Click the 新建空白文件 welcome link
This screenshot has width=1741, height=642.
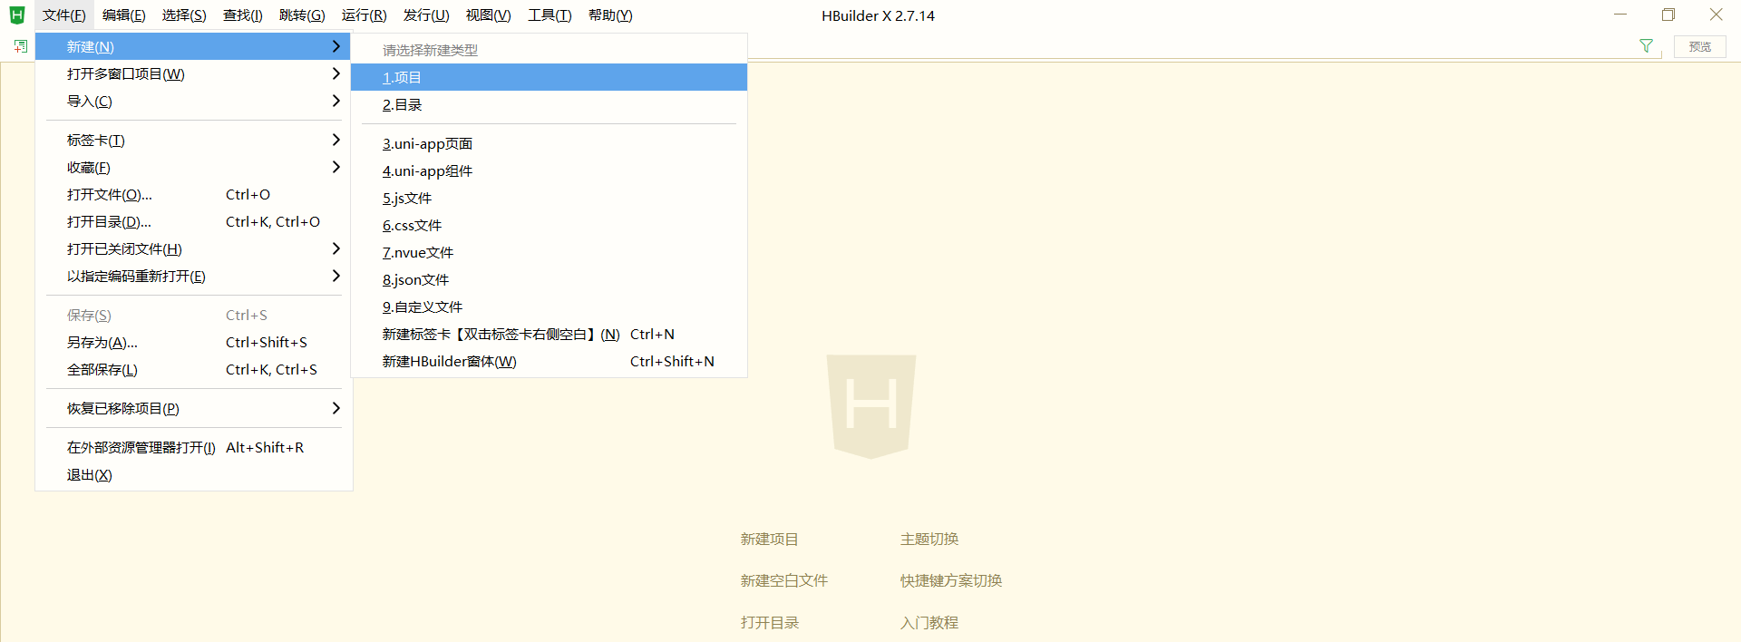click(x=783, y=581)
